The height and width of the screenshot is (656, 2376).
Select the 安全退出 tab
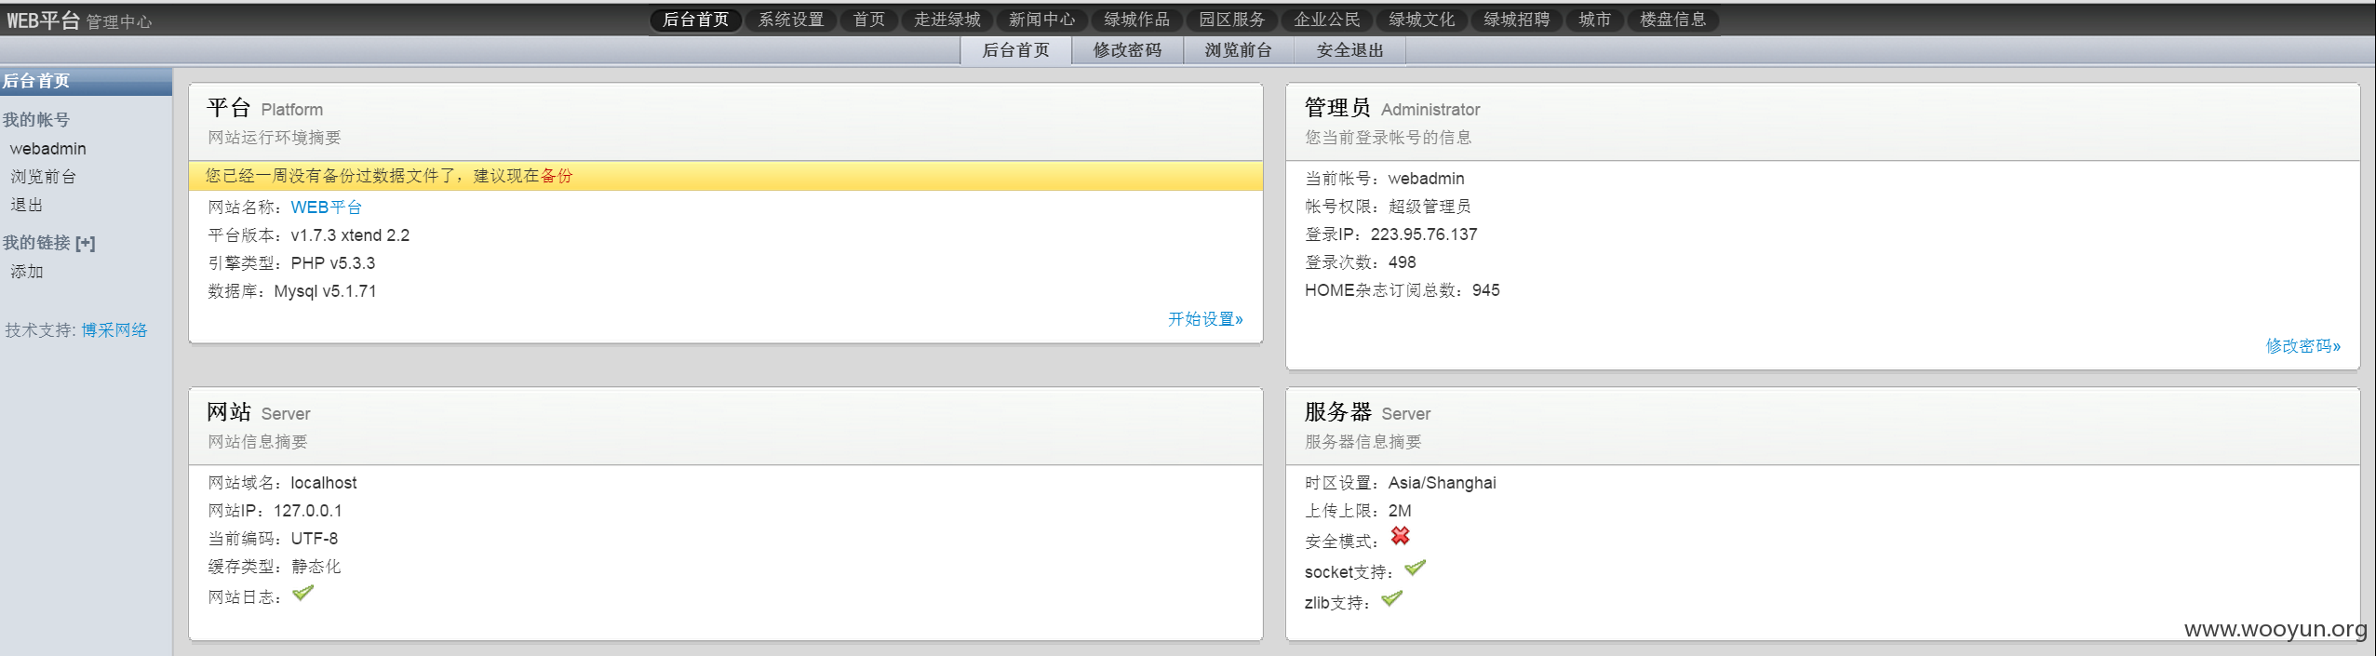tap(1349, 50)
